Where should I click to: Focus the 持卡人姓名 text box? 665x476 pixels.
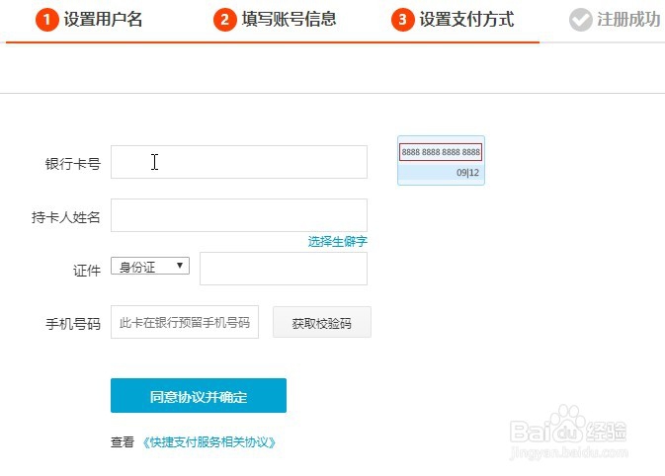(238, 215)
